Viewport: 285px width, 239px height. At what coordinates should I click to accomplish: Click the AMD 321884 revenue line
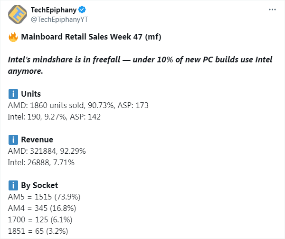coord(47,151)
